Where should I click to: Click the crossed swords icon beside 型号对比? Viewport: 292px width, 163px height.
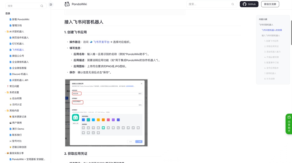click(11, 141)
